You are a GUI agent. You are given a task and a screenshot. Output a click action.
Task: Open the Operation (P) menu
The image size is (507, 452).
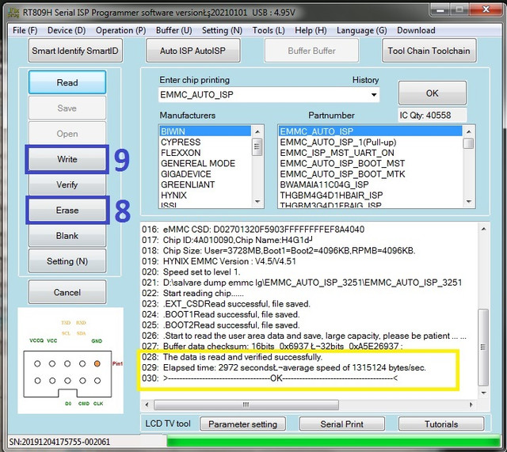tap(120, 30)
